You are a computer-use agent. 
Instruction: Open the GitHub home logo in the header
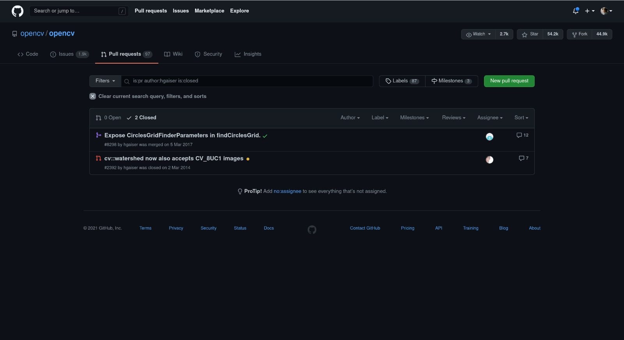[x=18, y=11]
